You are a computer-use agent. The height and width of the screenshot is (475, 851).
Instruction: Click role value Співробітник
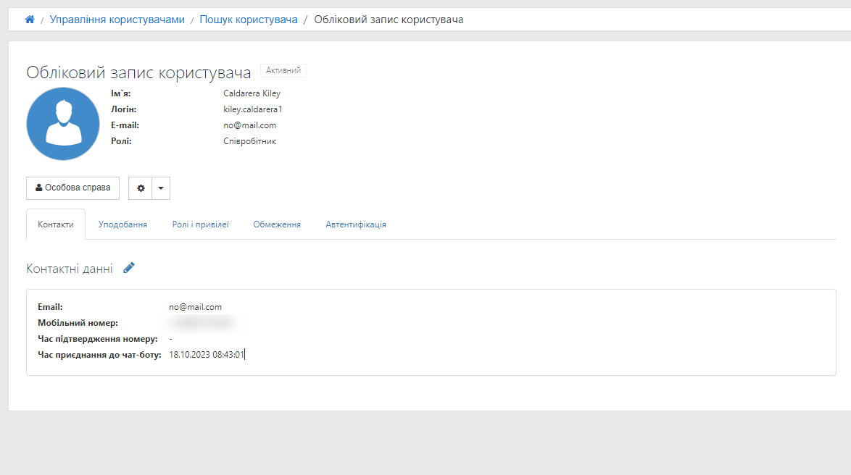[x=249, y=141]
